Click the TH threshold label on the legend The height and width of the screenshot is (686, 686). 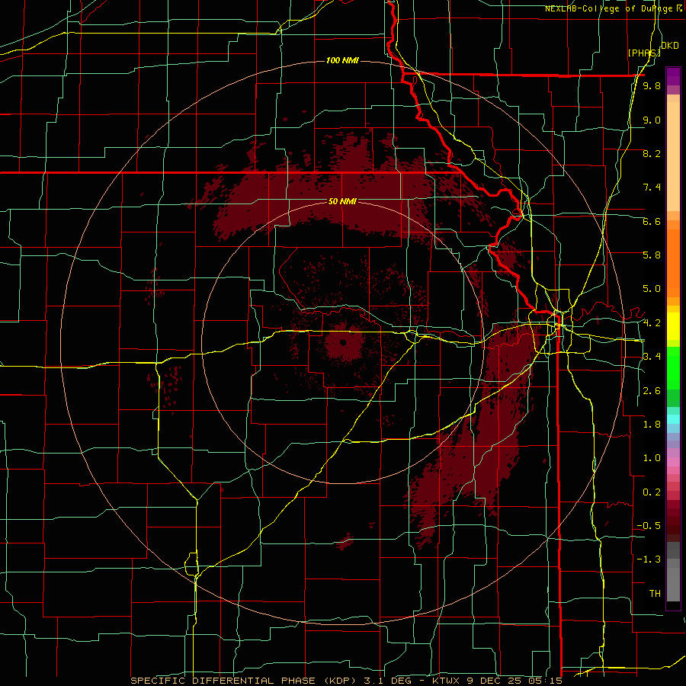tap(655, 593)
